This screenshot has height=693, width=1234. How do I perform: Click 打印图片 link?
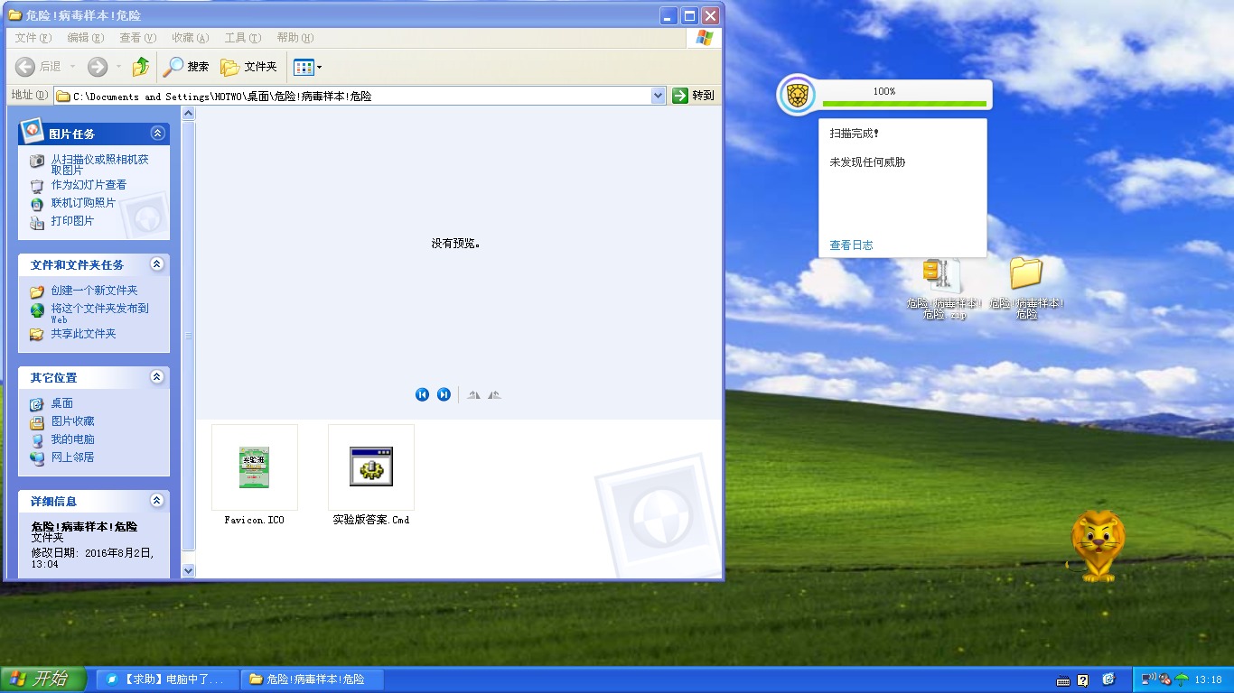(x=72, y=221)
